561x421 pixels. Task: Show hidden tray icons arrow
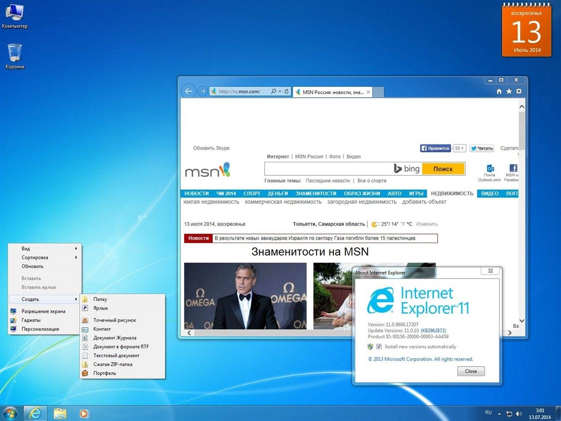pyautogui.click(x=499, y=414)
